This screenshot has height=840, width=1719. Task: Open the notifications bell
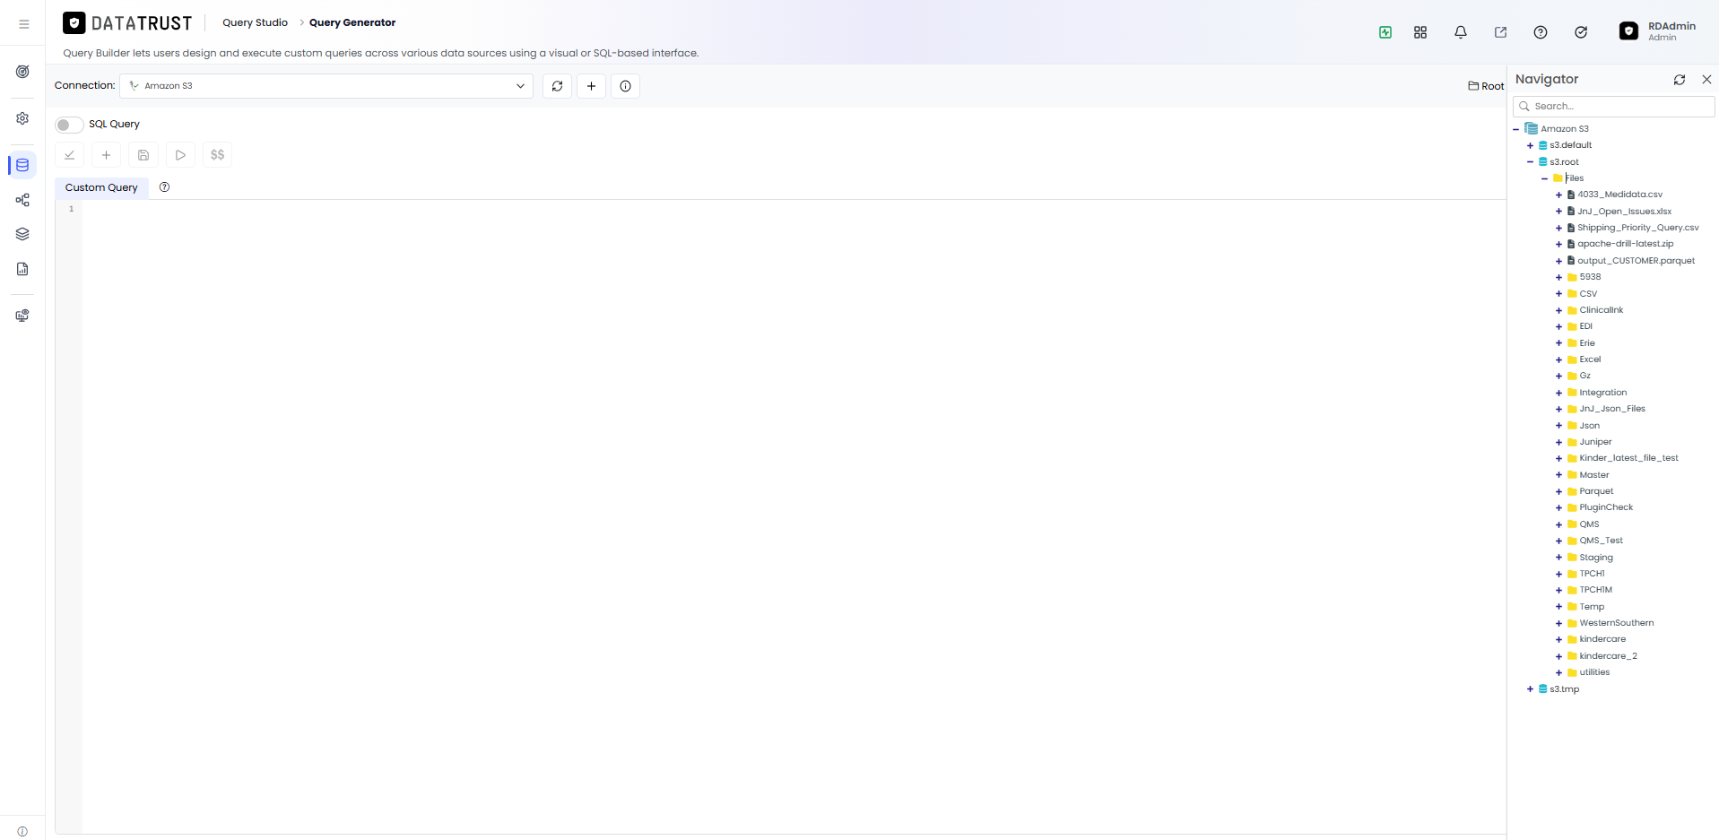click(x=1461, y=32)
